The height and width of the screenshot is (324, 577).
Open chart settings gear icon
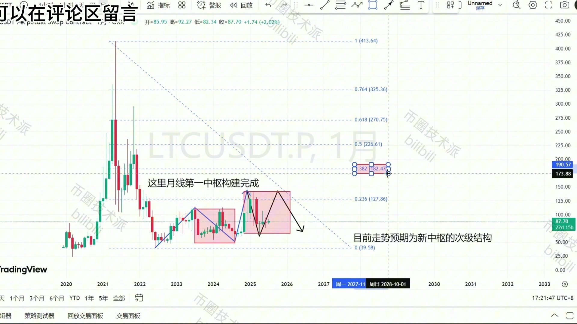[533, 5]
